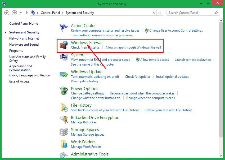Click the BitLocker Drive Encryption lock icon

point(64,120)
